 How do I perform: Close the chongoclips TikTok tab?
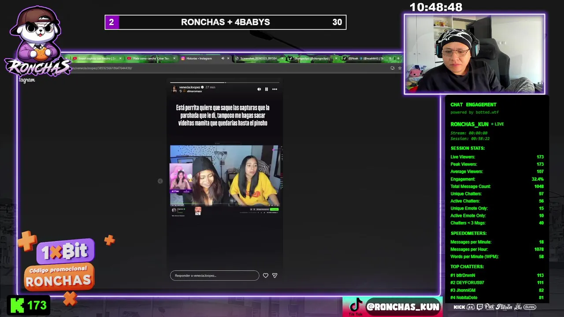point(336,58)
